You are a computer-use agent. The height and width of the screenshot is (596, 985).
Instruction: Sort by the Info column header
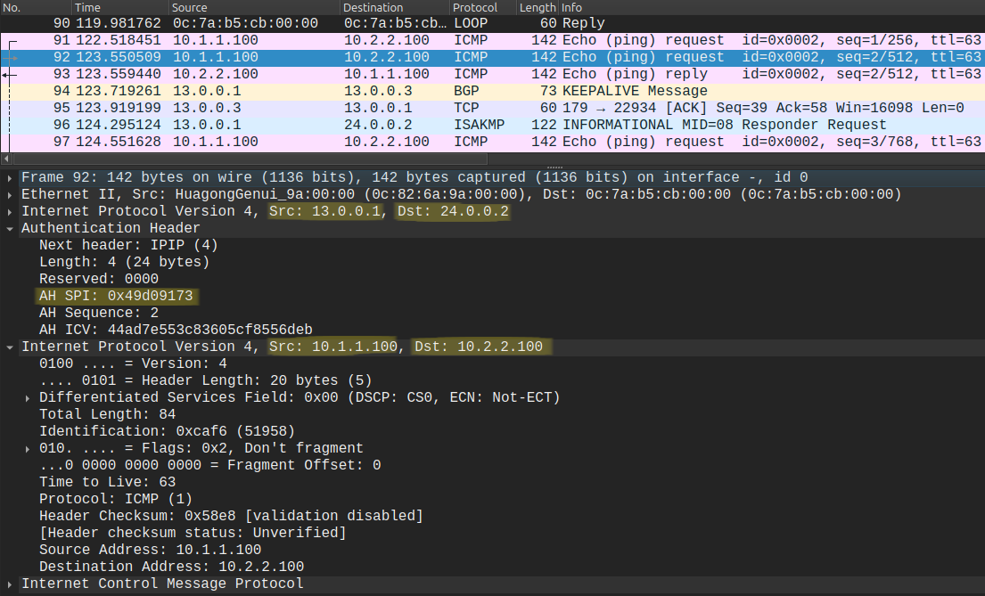click(771, 7)
